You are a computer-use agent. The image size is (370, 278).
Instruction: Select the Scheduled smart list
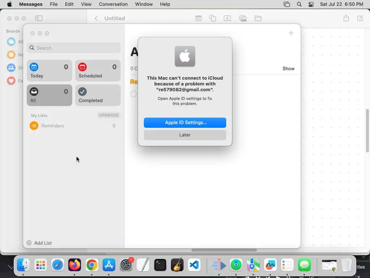tap(98, 71)
